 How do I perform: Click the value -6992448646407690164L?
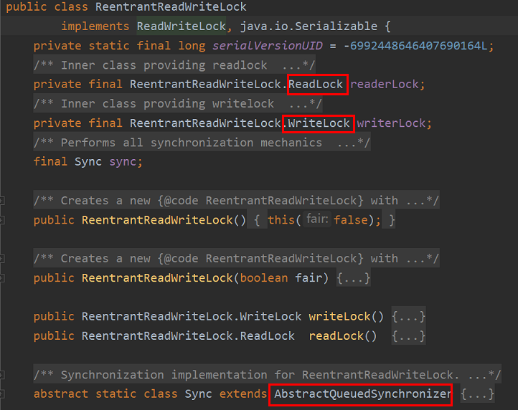point(415,46)
